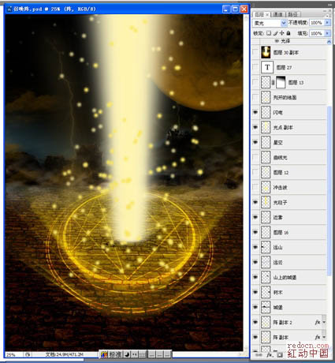This screenshot has height=363, width=335.
Task: Select the gradient mask thumbnail on 图层 13
Action: pos(281,82)
